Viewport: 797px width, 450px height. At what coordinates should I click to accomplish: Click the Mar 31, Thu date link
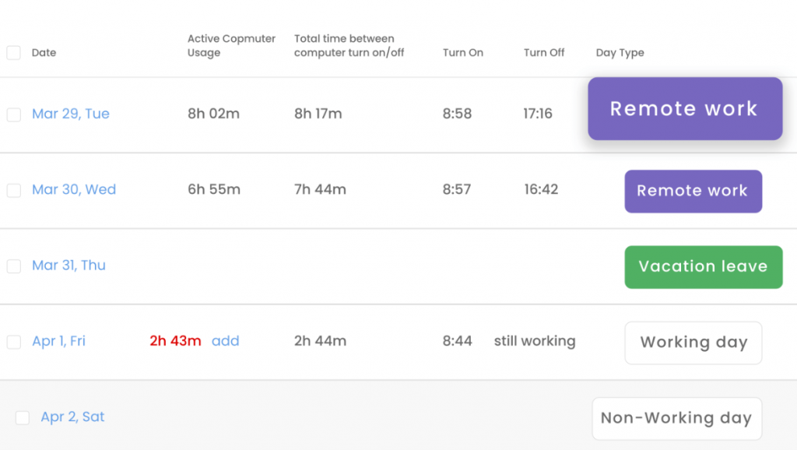[68, 265]
